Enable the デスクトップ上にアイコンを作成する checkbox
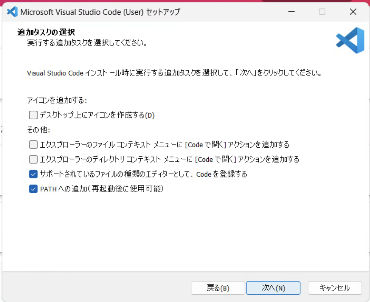Image resolution: width=370 pixels, height=302 pixels. 33,115
